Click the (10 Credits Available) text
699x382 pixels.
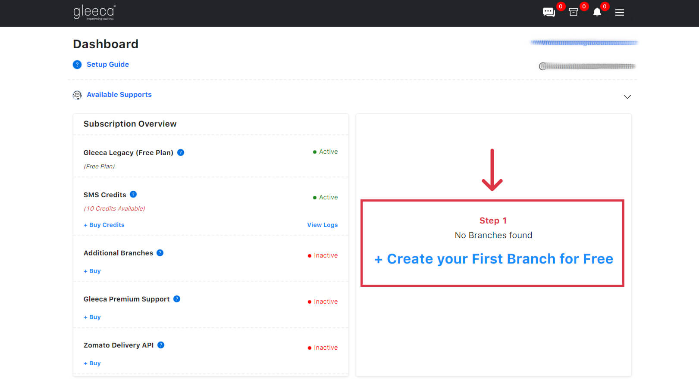point(114,208)
